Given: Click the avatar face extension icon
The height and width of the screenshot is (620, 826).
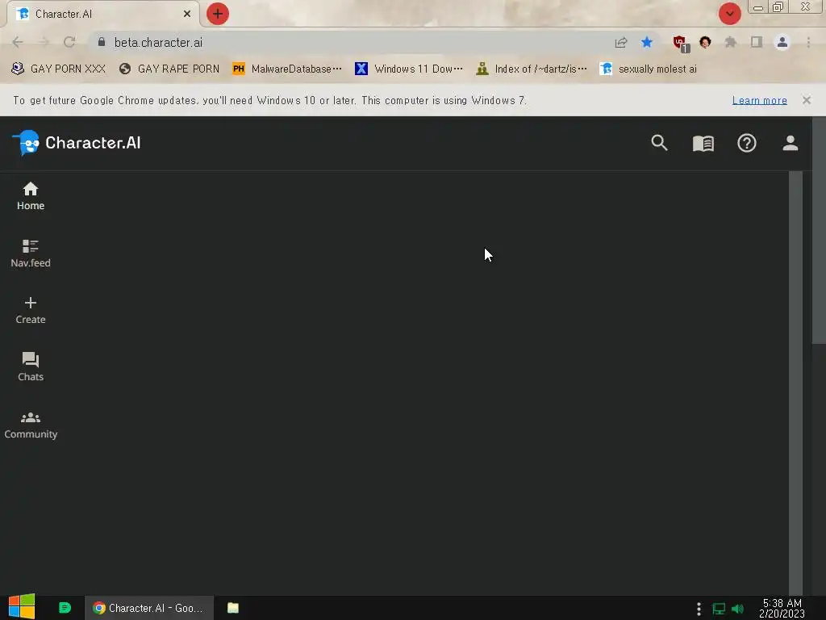Looking at the screenshot, I should coord(705,42).
